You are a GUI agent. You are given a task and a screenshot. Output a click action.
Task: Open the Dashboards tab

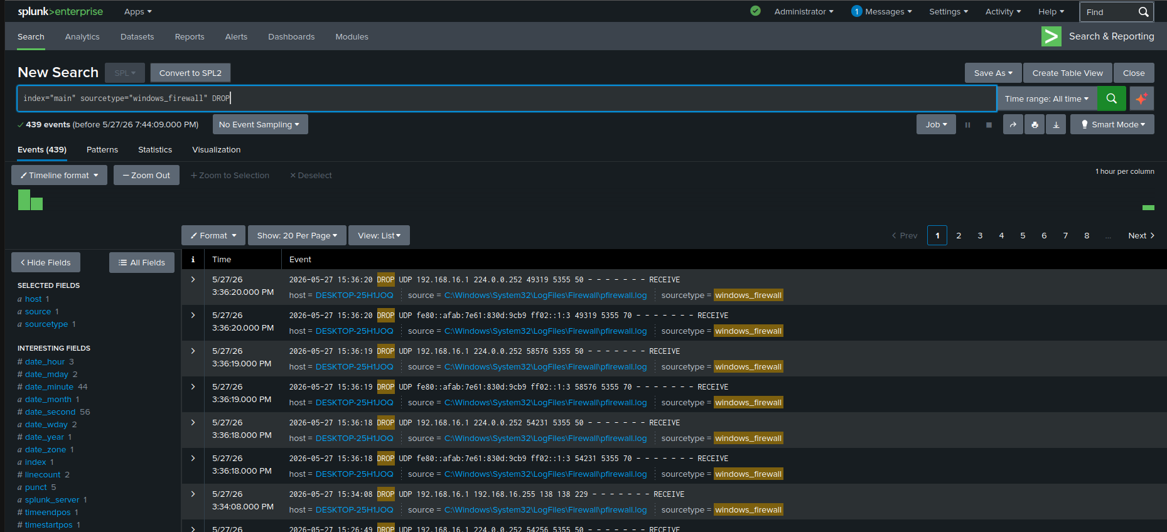pos(291,36)
